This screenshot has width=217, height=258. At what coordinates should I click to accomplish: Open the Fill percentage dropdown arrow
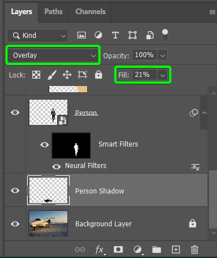(163, 75)
